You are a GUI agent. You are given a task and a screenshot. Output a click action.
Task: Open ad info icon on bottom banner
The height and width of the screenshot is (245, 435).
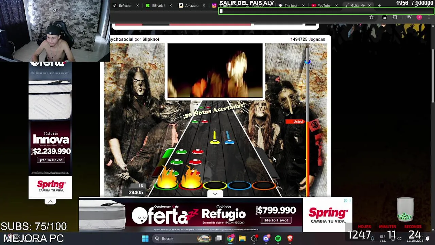[346, 201]
